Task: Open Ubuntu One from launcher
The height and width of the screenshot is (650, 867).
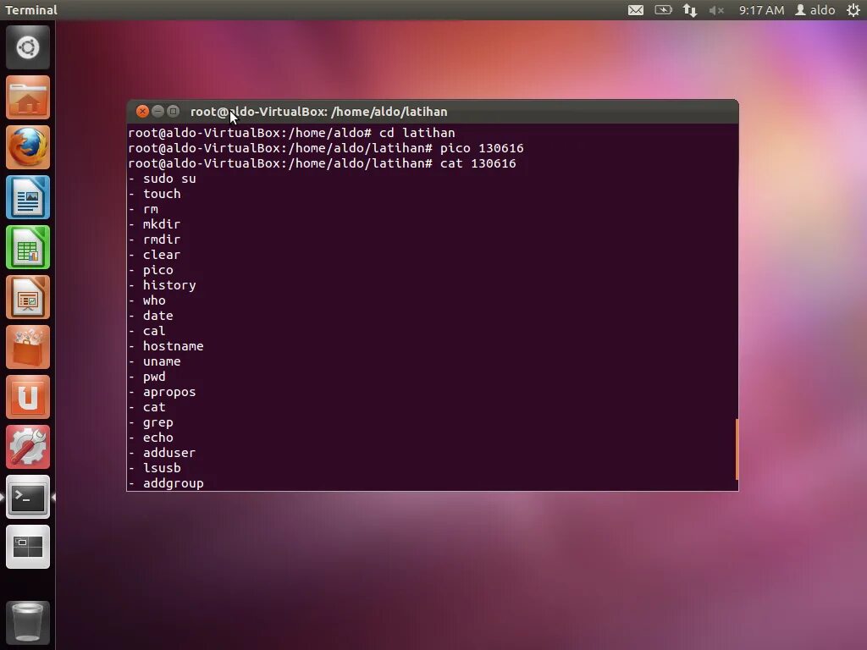Action: [28, 398]
